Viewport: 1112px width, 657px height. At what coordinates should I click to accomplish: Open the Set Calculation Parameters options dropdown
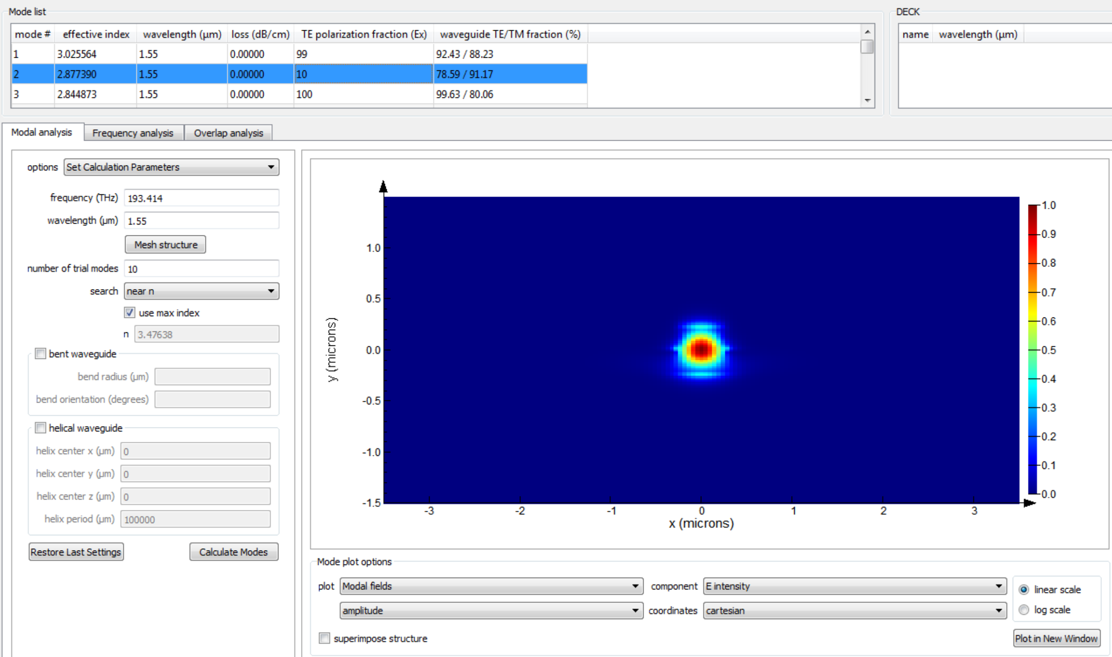tap(171, 167)
